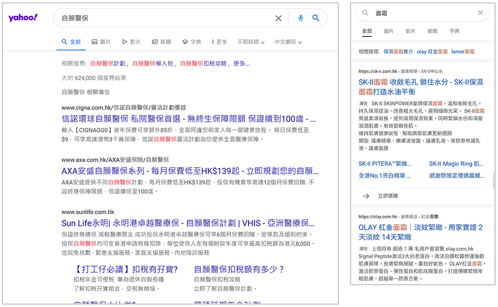The width and height of the screenshot is (498, 307).
Task: Switch to the 字典 tab in desktop results
Action: coord(192,42)
